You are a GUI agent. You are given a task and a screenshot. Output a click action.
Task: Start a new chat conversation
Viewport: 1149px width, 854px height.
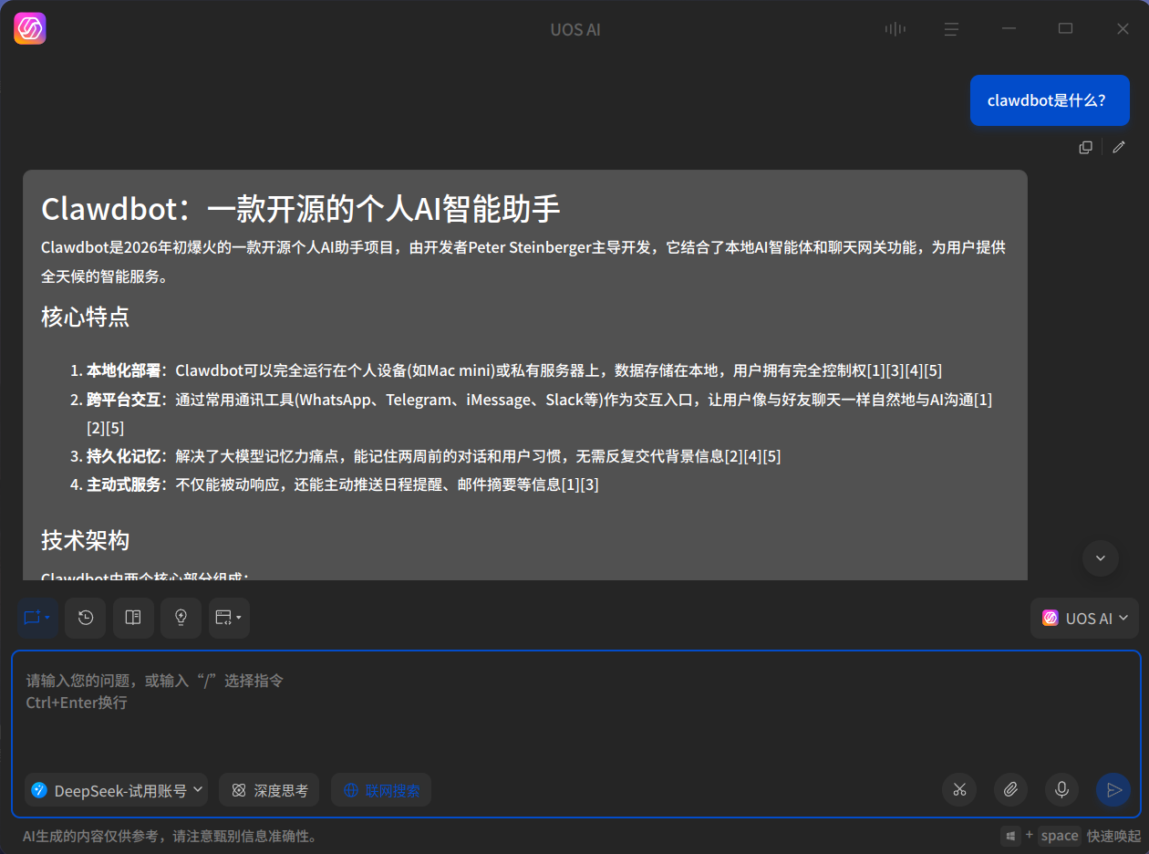pyautogui.click(x=33, y=618)
